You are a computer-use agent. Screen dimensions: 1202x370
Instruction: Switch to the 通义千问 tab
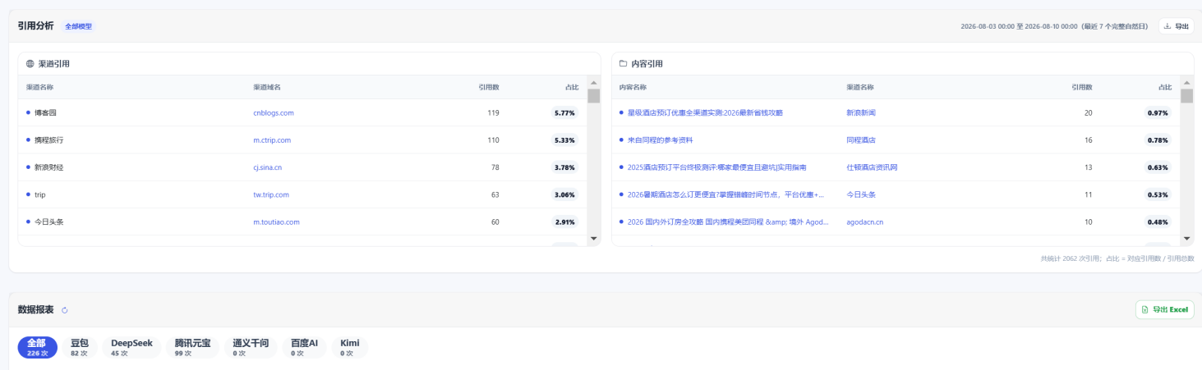click(x=251, y=347)
